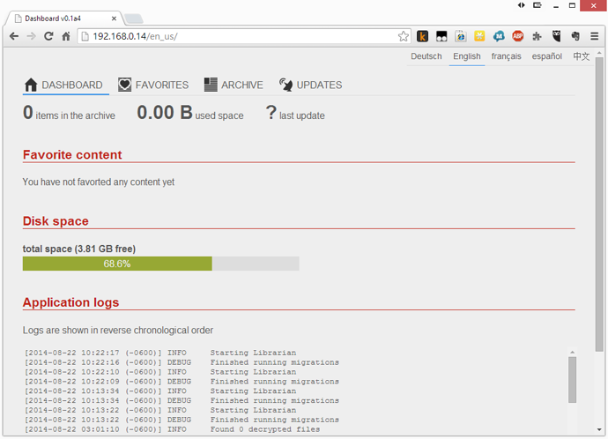Open the Chrome hamburger menu
This screenshot has width=608, height=439.
(594, 36)
